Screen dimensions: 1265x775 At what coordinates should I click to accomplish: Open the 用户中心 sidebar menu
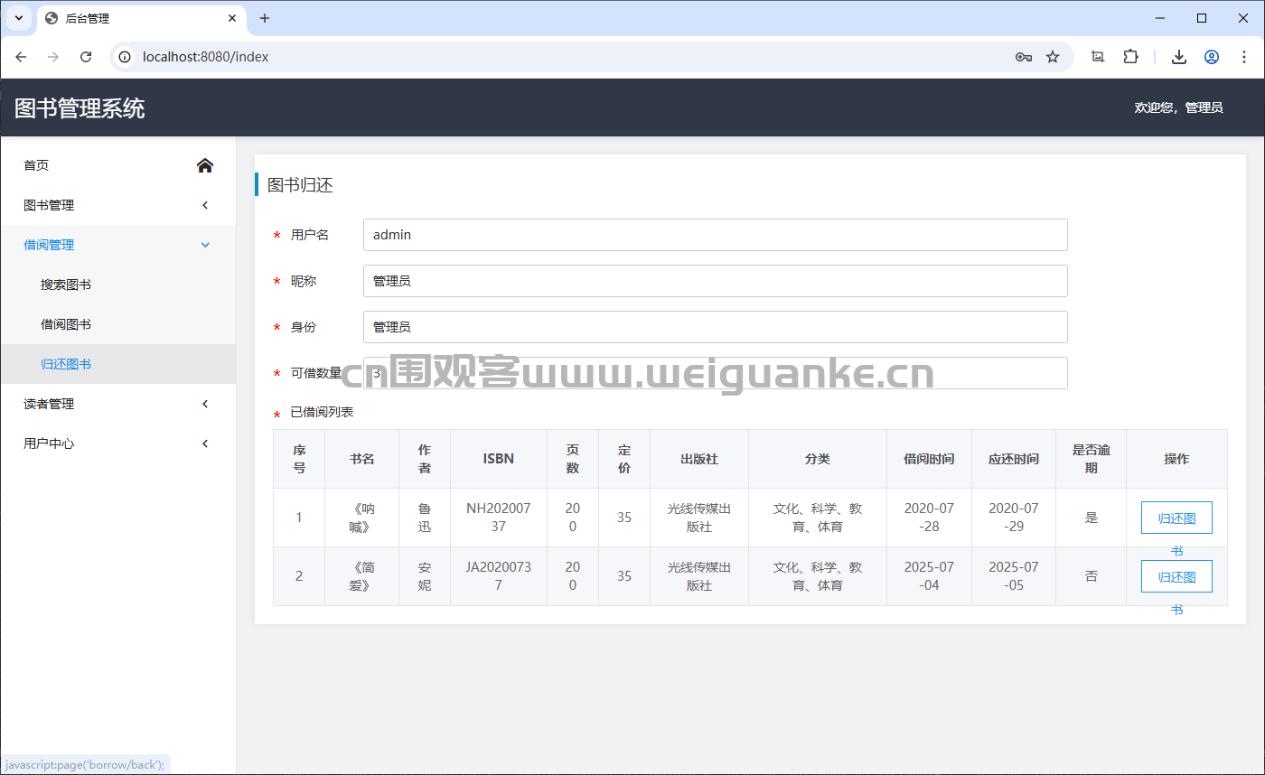(118, 444)
